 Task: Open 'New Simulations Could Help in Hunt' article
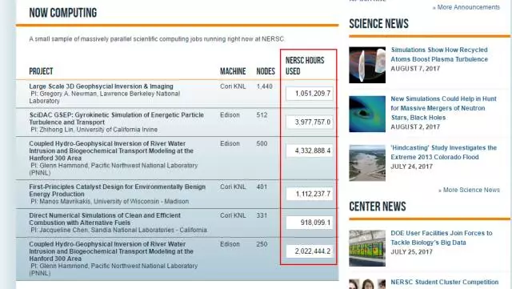pyautogui.click(x=443, y=108)
